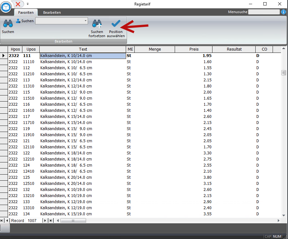Click the Menusuche search field
This screenshot has width=288, height=239.
click(x=264, y=12)
